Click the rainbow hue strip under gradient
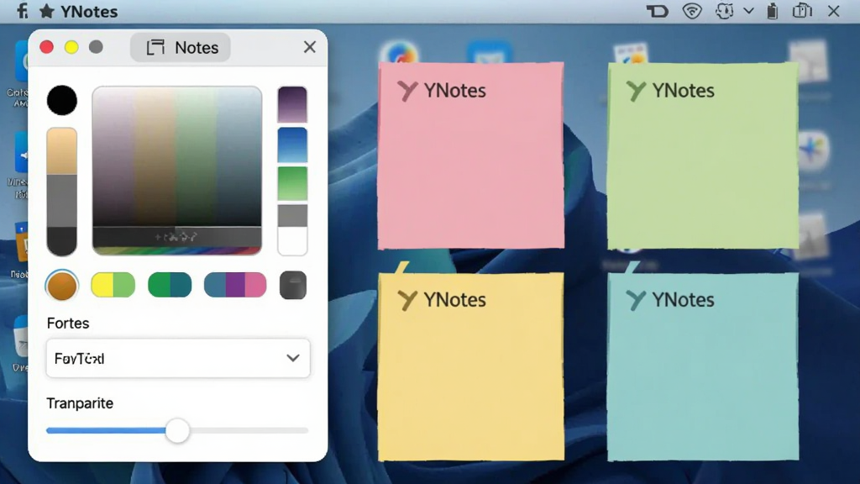The image size is (860, 484). pyautogui.click(x=176, y=250)
